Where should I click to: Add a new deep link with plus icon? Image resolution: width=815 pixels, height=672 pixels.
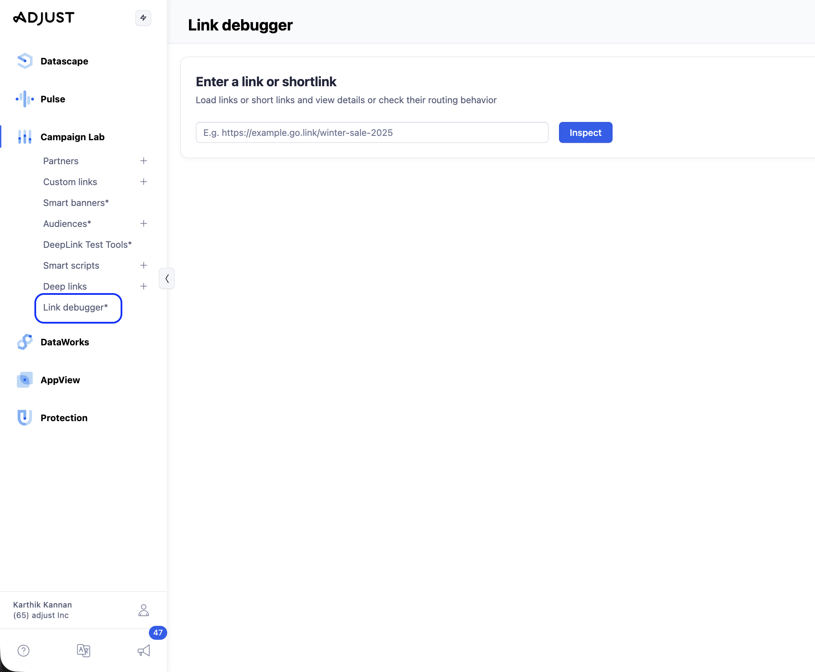click(144, 286)
